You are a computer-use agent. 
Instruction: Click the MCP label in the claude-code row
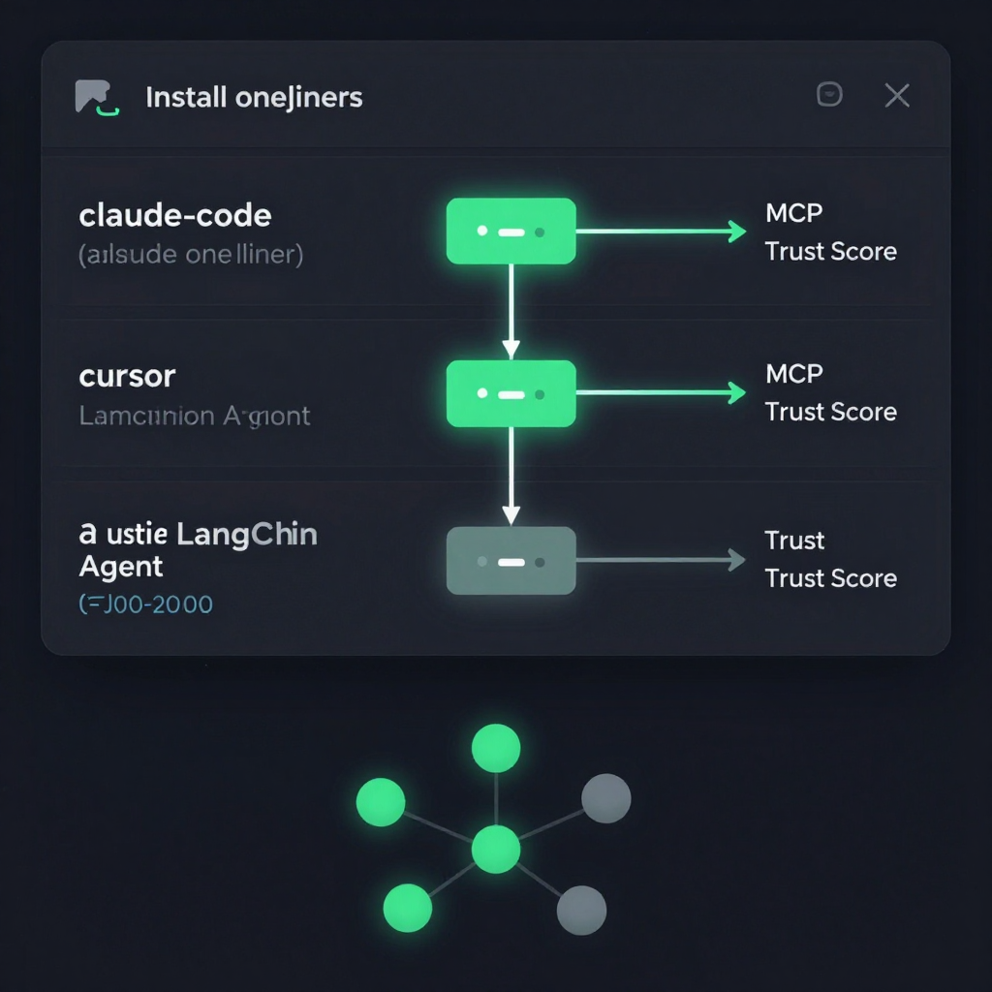[x=794, y=213]
